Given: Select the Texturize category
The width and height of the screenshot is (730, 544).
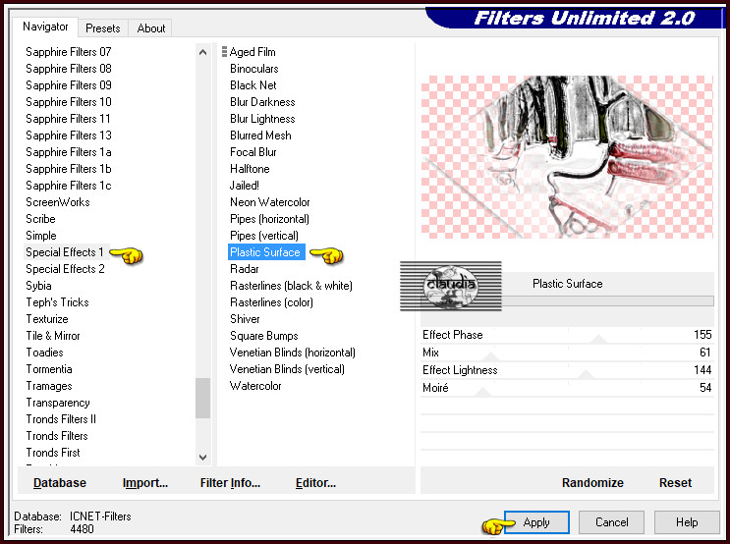Looking at the screenshot, I should pos(47,319).
